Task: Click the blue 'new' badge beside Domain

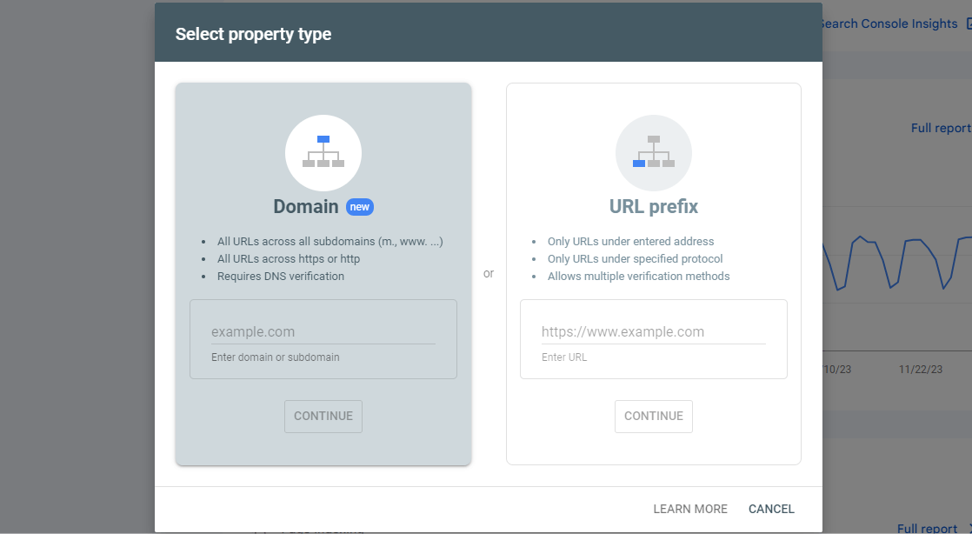Action: 360,207
